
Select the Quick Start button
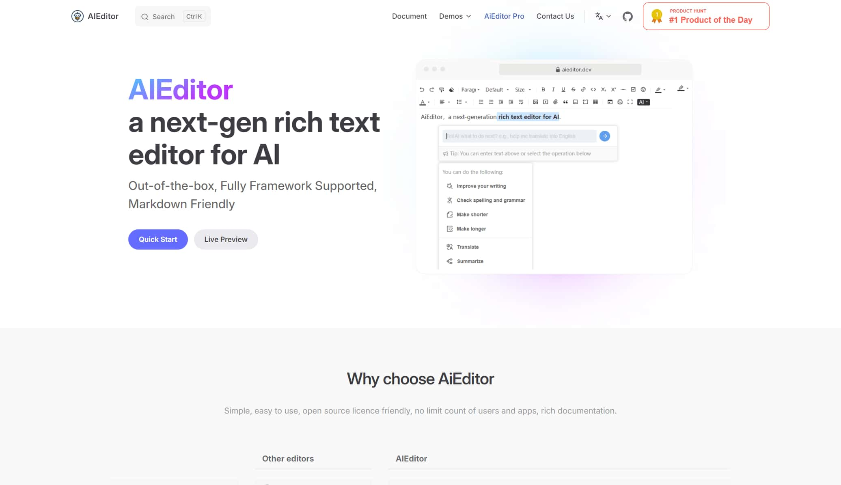click(157, 239)
